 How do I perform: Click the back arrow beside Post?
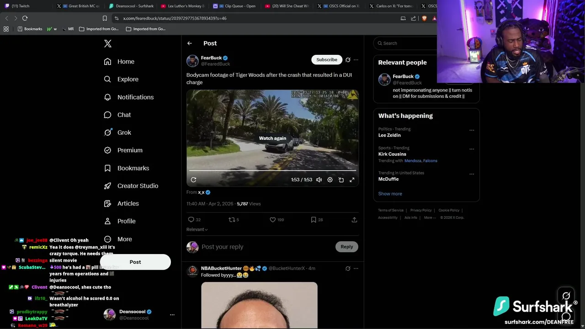190,43
